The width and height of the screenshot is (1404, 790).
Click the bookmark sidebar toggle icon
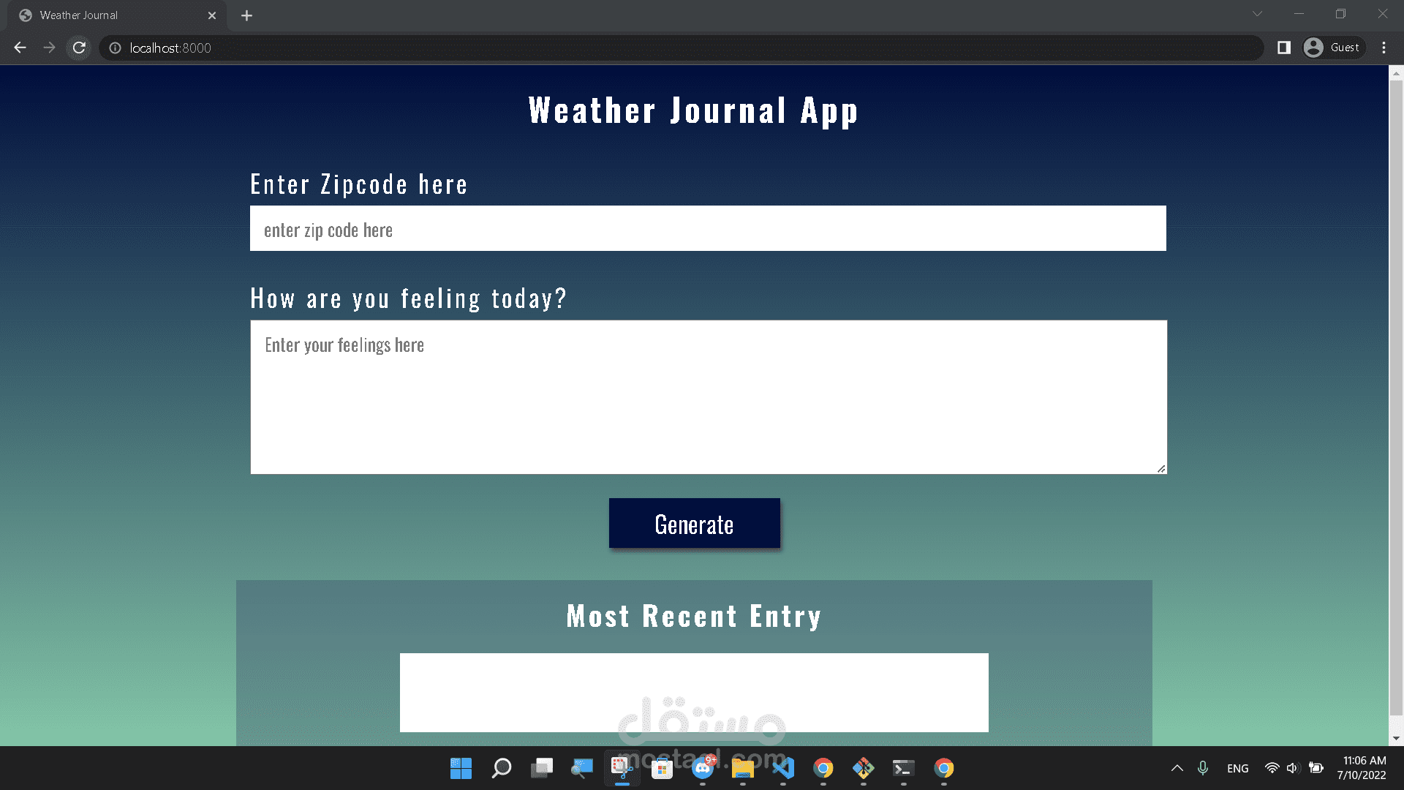[x=1284, y=48]
